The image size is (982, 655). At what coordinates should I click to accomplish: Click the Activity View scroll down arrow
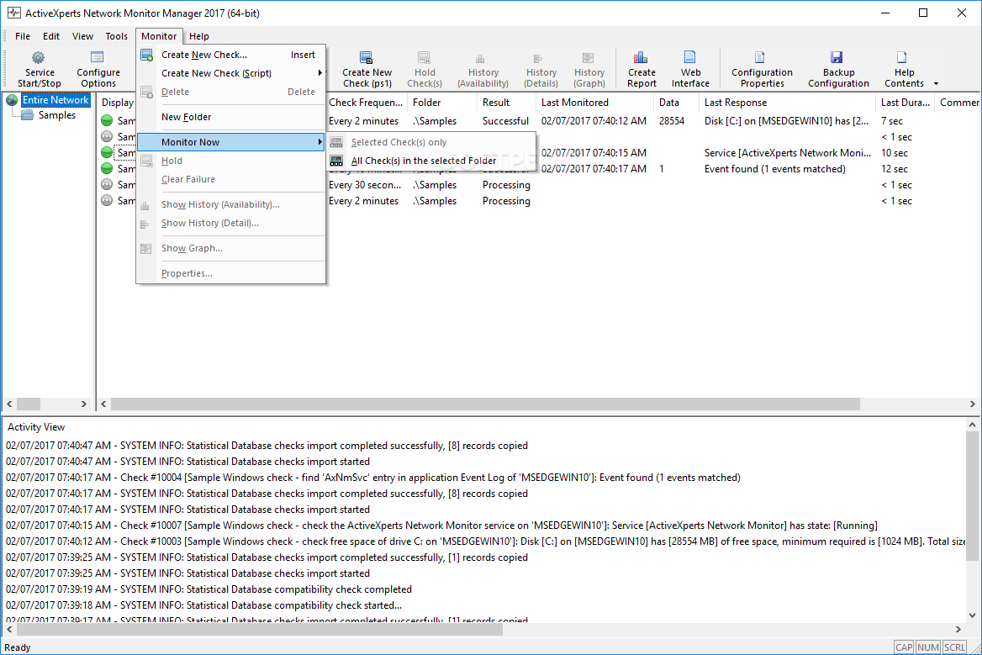(x=972, y=615)
